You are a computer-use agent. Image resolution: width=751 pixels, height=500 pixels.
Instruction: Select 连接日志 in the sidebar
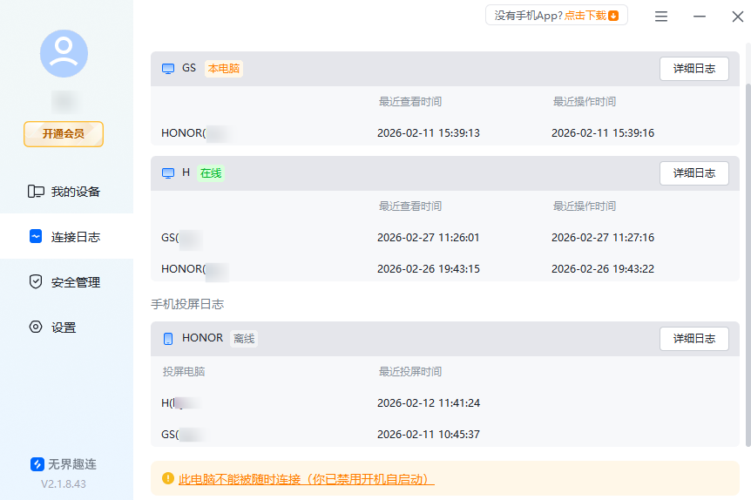coord(66,237)
